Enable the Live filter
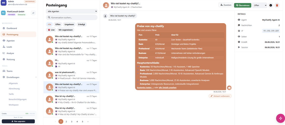 [51, 30]
